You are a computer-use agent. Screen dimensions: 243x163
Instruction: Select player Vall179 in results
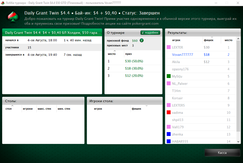(201, 127)
